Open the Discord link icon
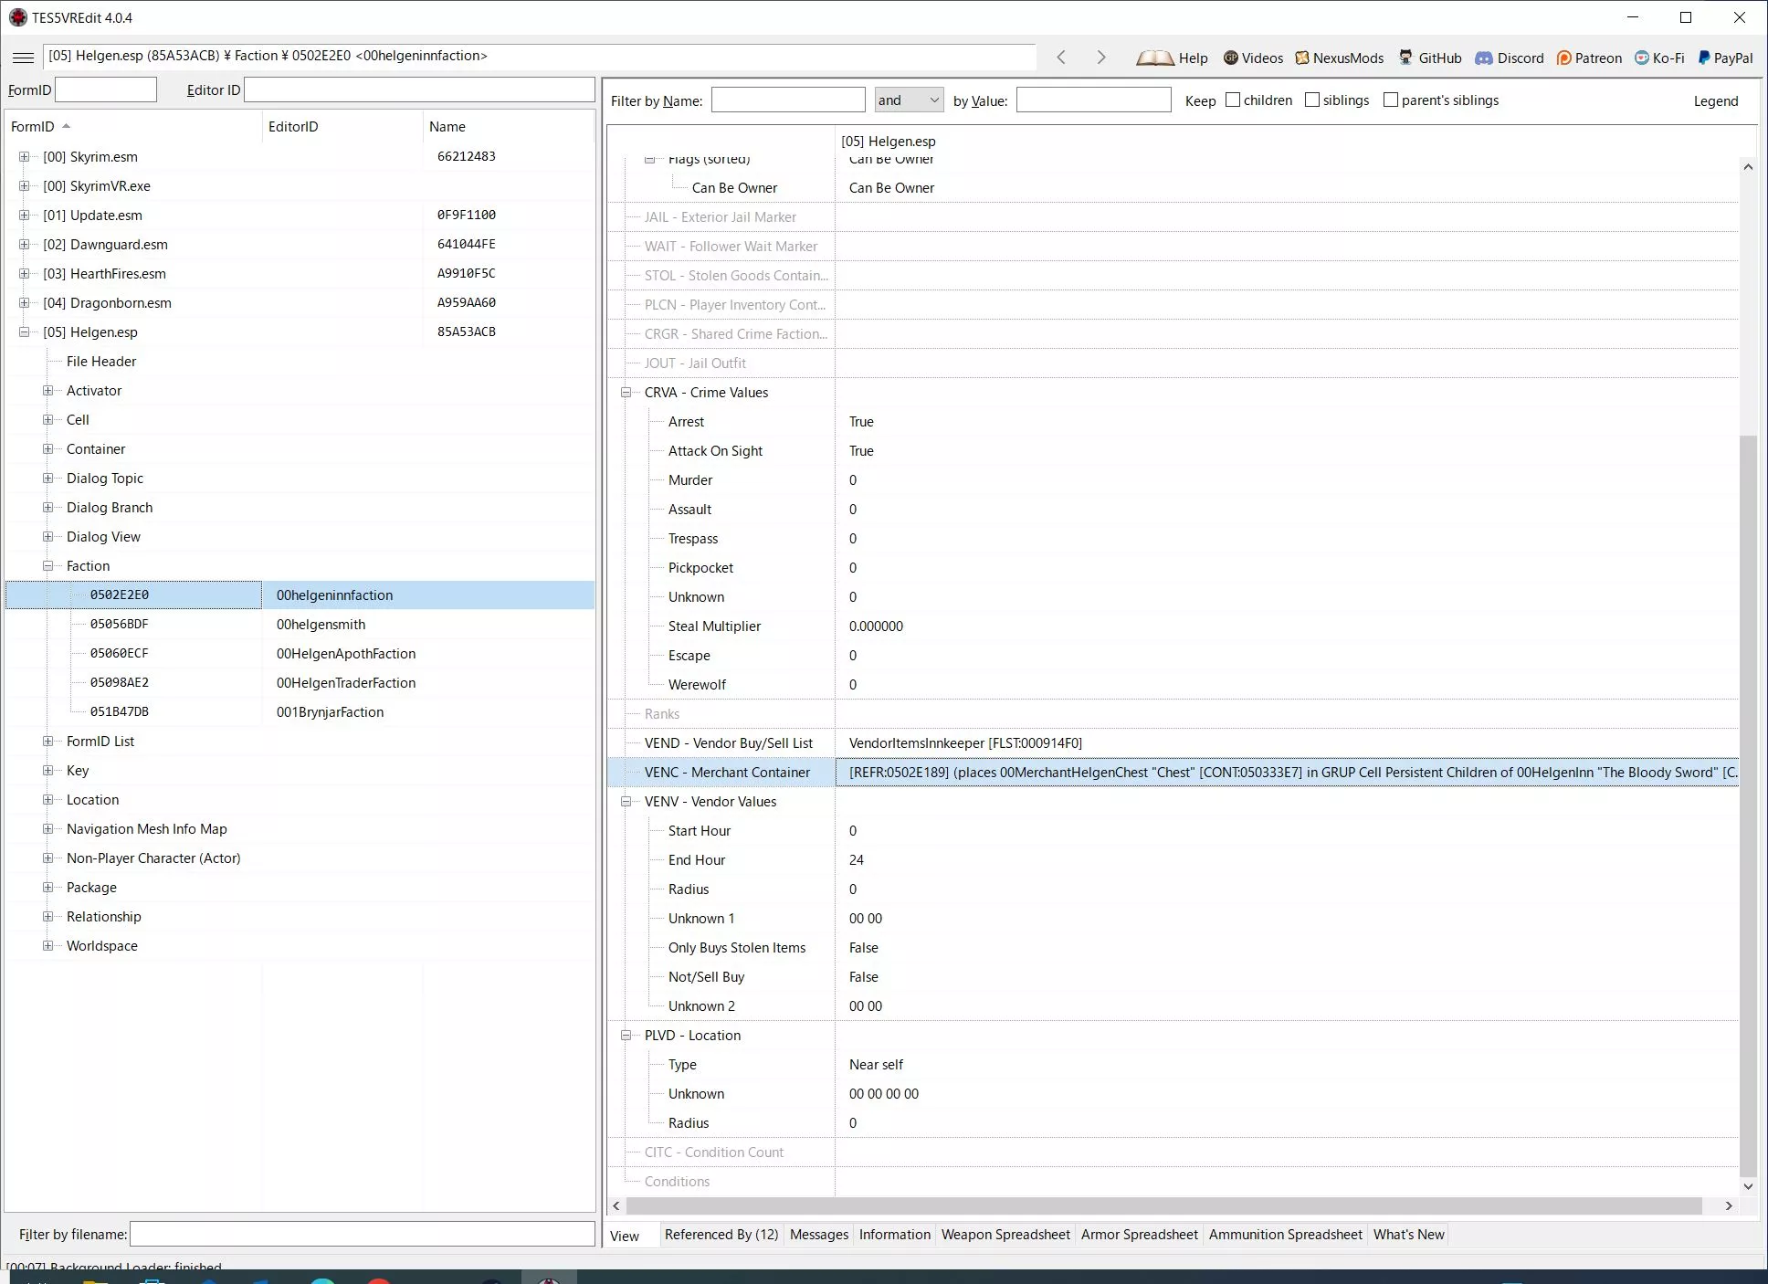1768x1284 pixels. tap(1484, 58)
